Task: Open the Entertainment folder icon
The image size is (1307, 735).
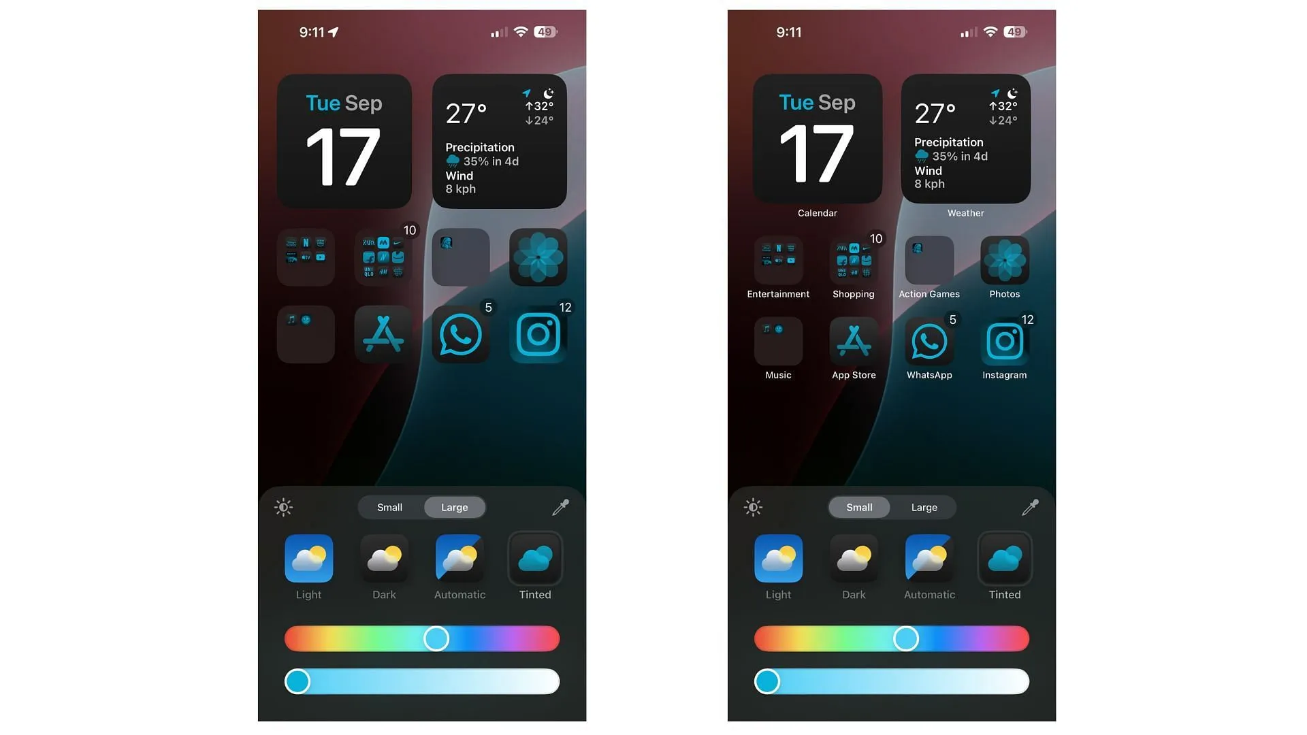Action: (777, 259)
